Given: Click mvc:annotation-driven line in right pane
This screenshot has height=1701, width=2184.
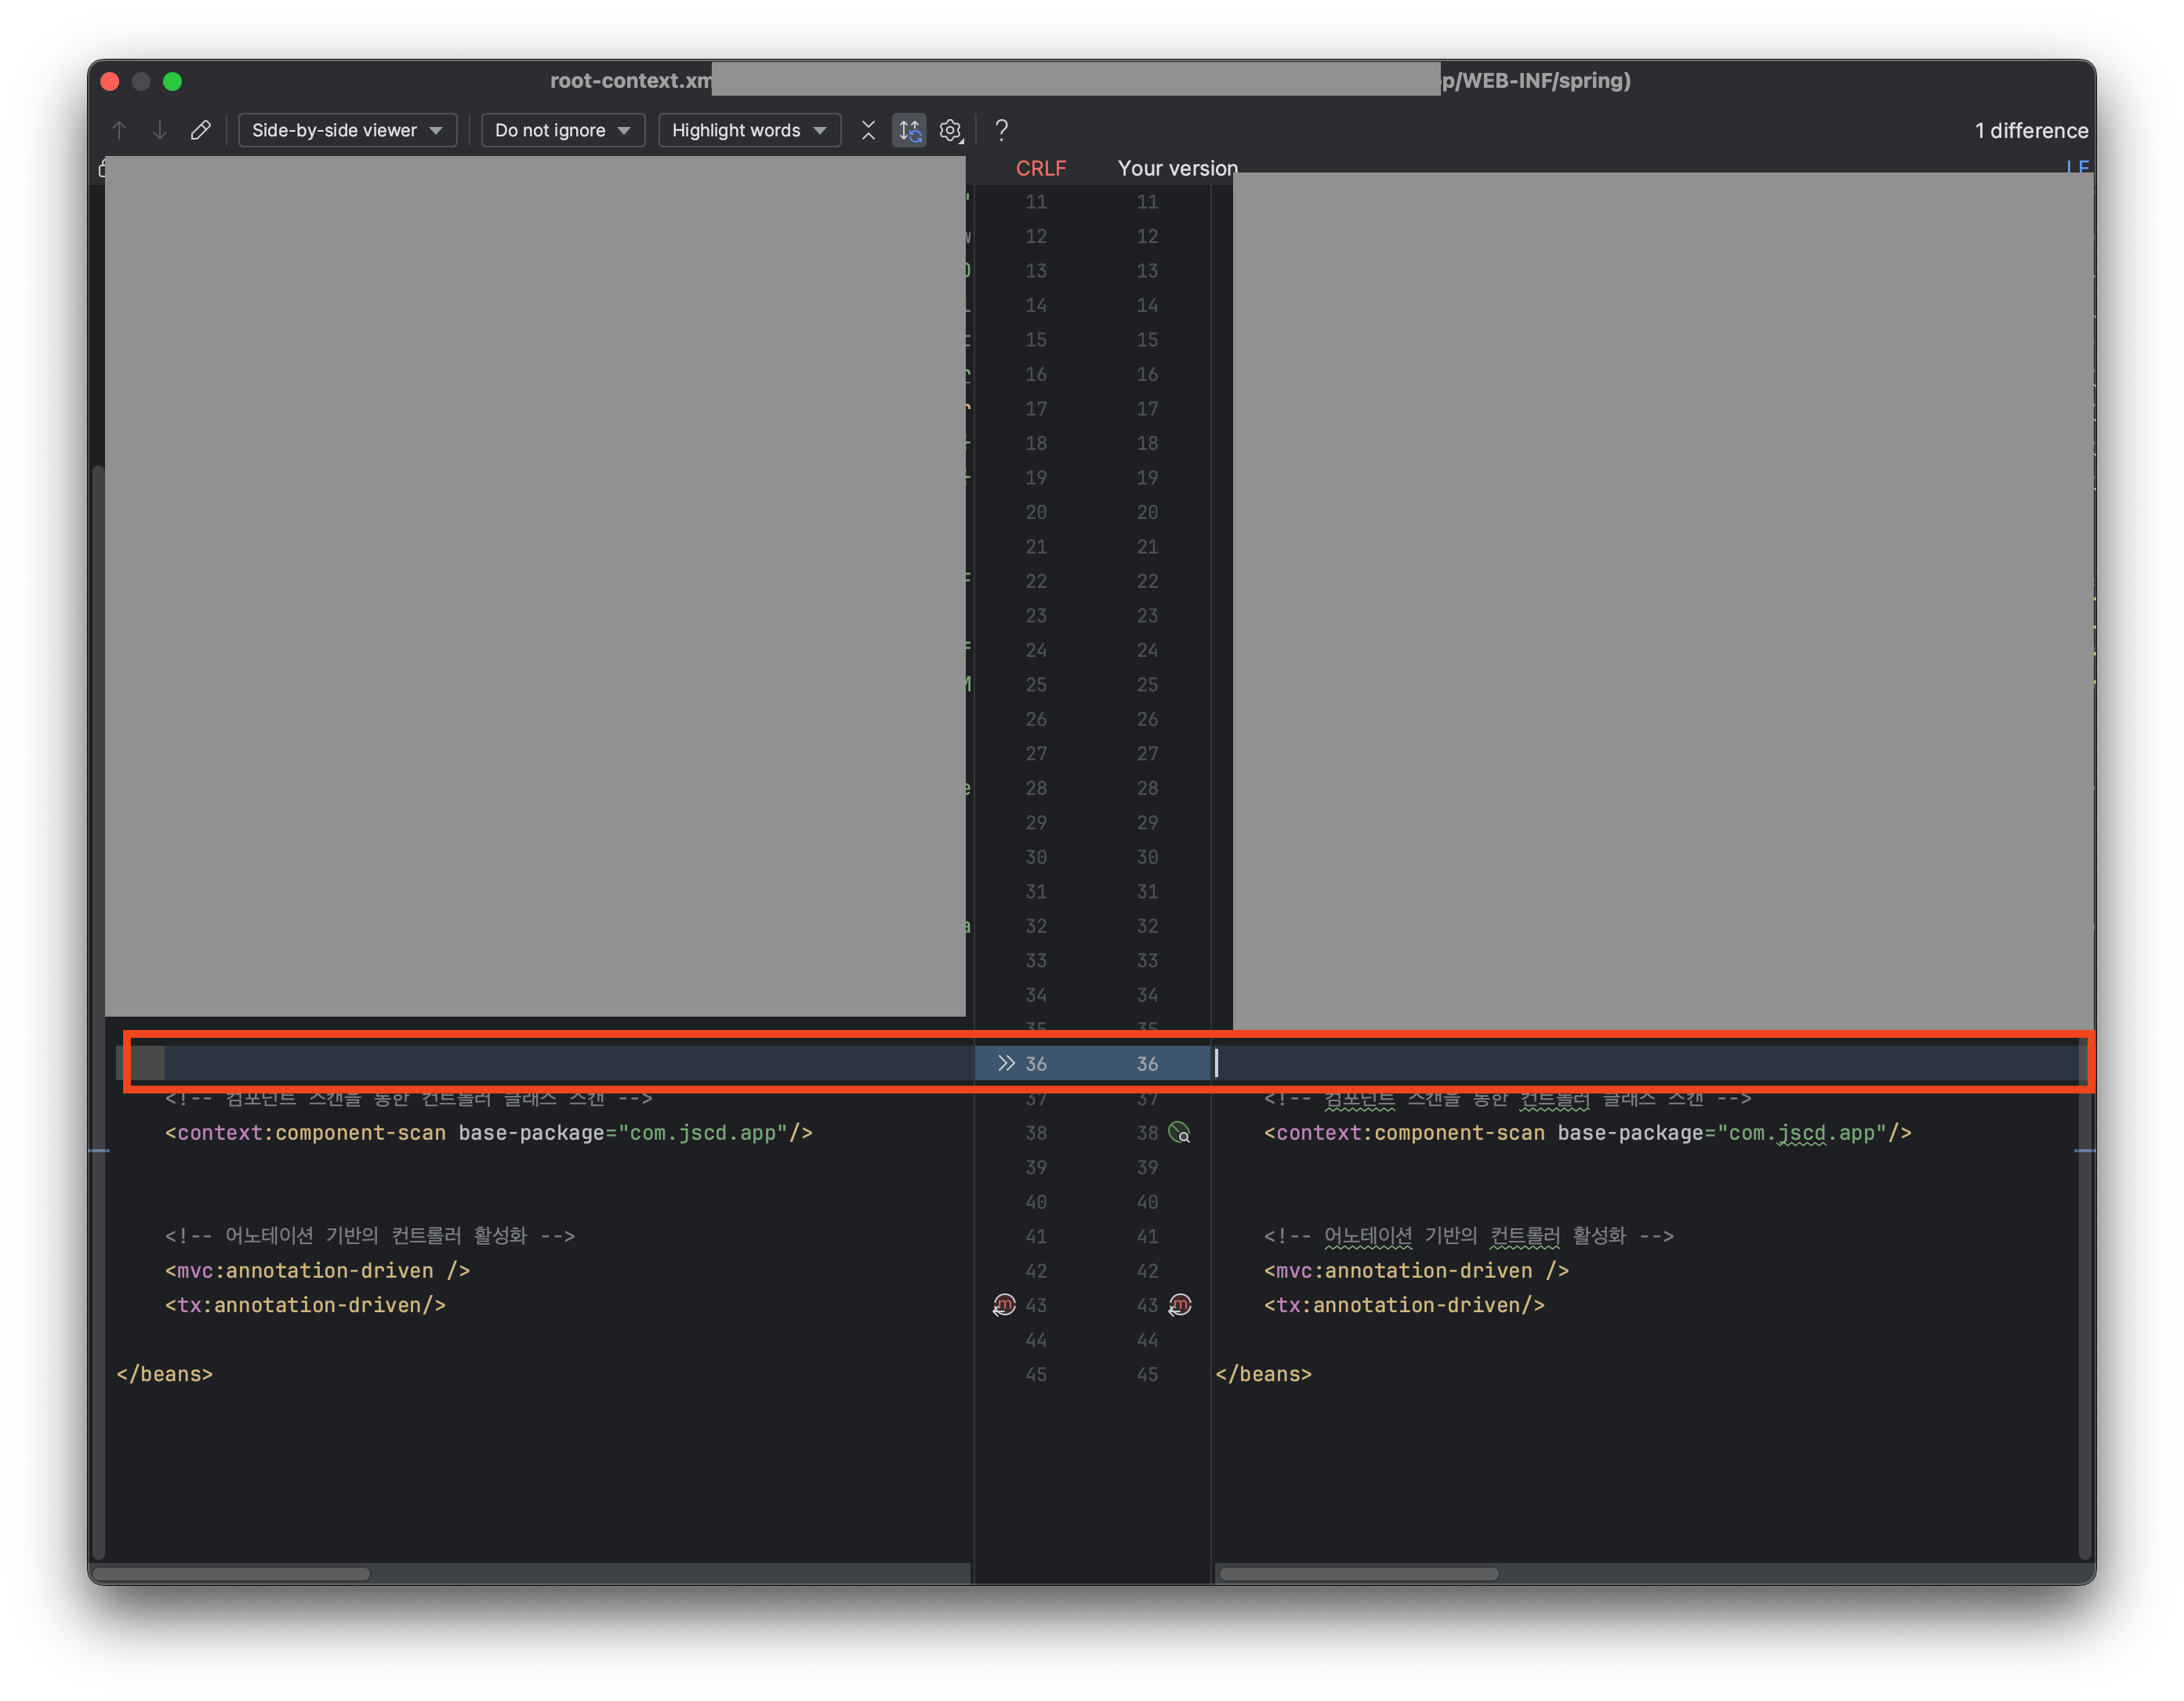Looking at the screenshot, I should 1416,1271.
